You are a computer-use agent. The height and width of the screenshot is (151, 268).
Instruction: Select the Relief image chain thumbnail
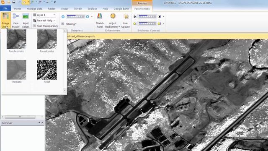47,70
